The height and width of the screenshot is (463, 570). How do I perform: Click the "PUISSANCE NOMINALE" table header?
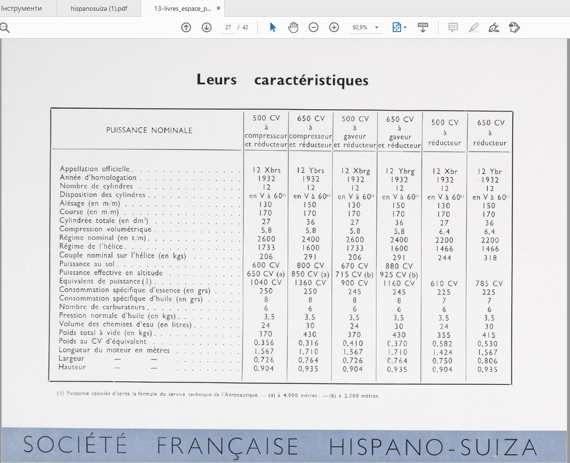[x=149, y=131]
